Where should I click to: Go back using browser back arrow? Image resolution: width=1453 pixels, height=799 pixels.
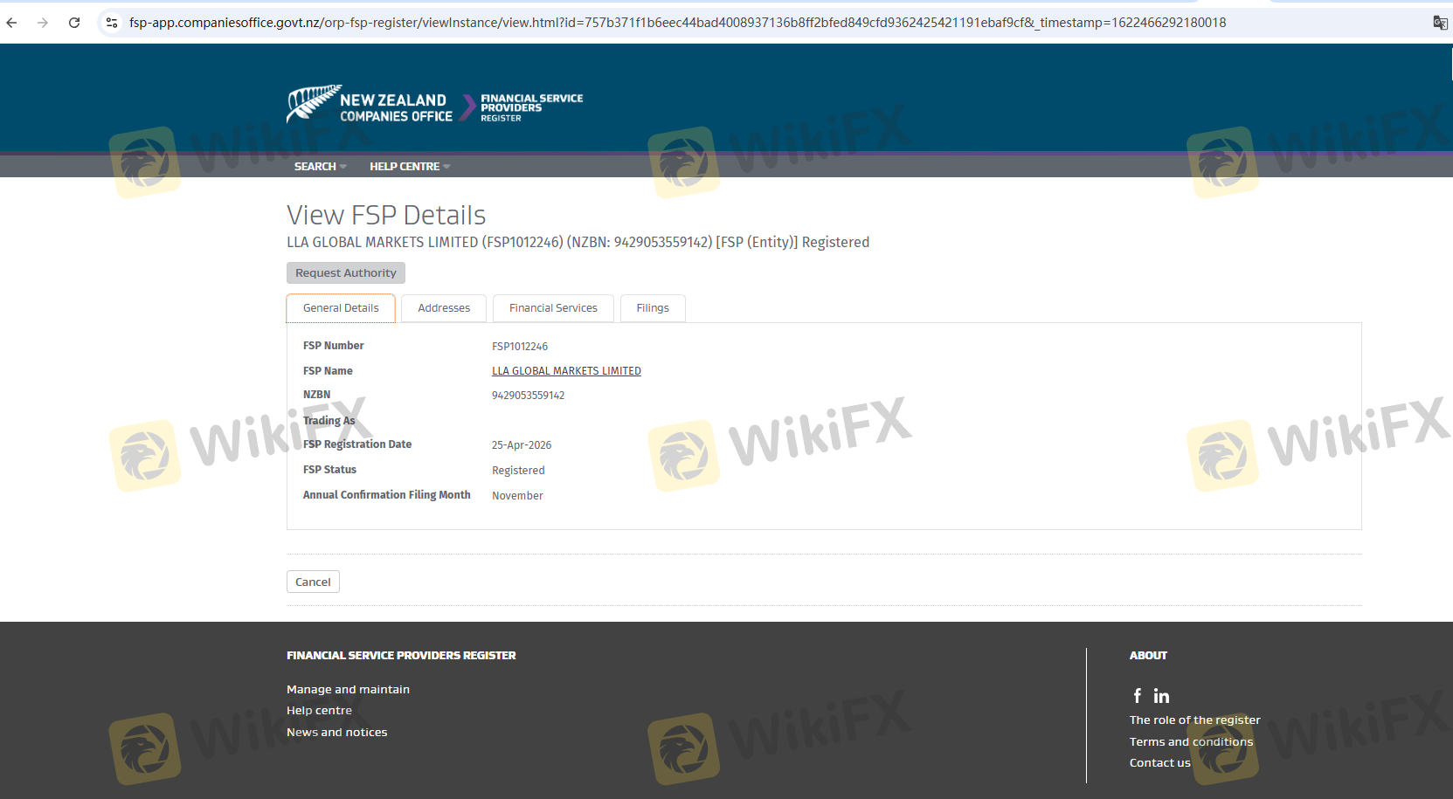(11, 23)
